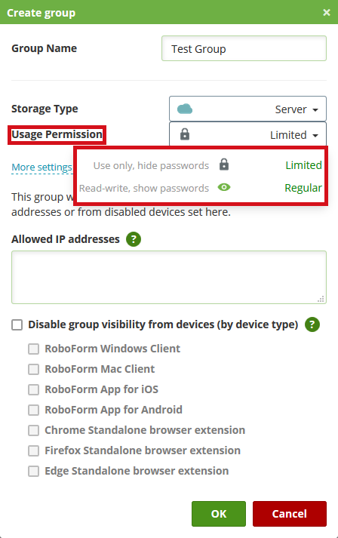Expand the Usage Permission Limited dropdown
Image resolution: width=338 pixels, height=538 pixels.
coord(247,134)
